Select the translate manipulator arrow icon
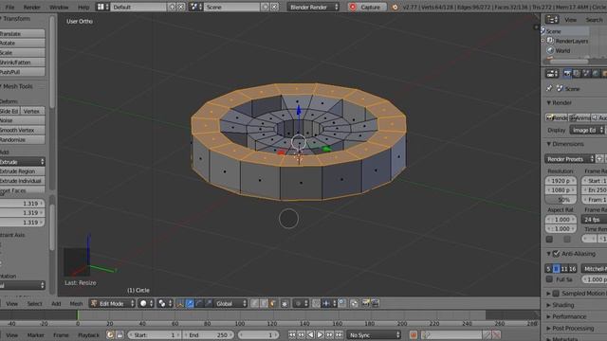 pos(190,303)
